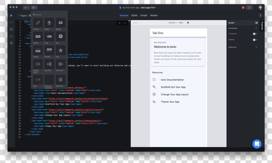Open settings gear in left sidebar
The image size is (272, 163).
[11, 43]
